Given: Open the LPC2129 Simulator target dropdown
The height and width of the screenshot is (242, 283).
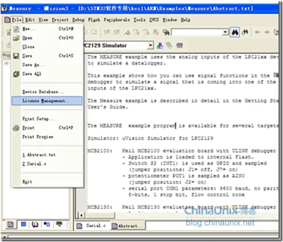Looking at the screenshot, I should (151, 45).
